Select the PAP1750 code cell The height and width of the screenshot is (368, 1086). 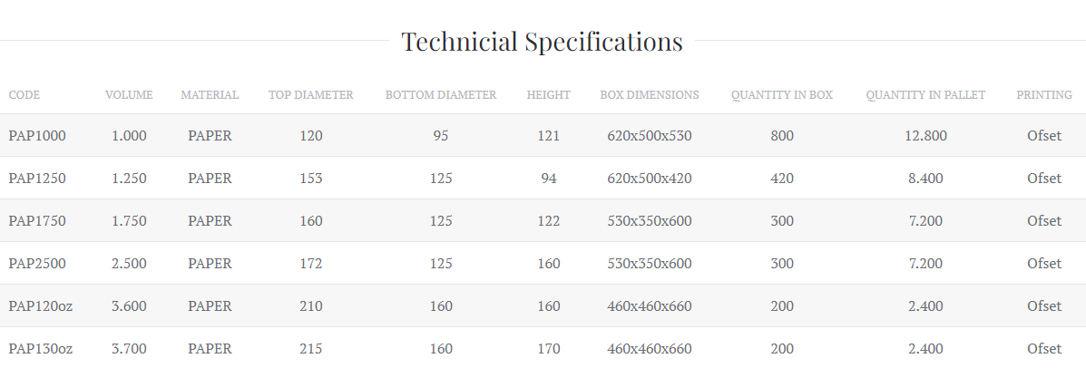[37, 221]
